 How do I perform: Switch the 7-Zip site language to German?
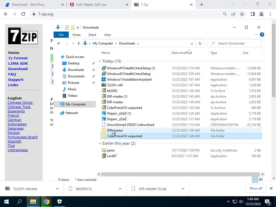click(x=15, y=120)
